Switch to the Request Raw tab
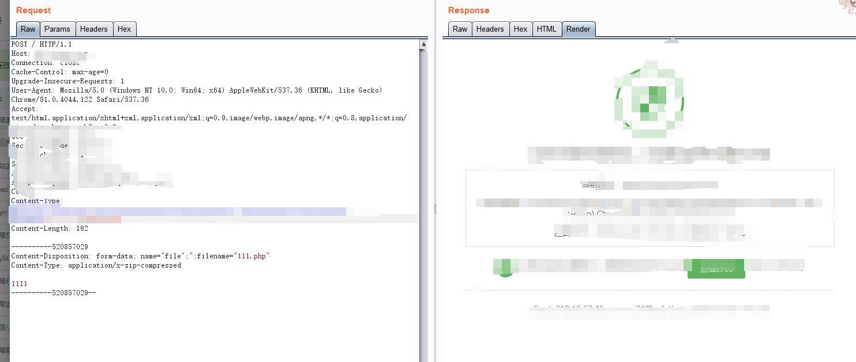The width and height of the screenshot is (856, 362). (28, 29)
